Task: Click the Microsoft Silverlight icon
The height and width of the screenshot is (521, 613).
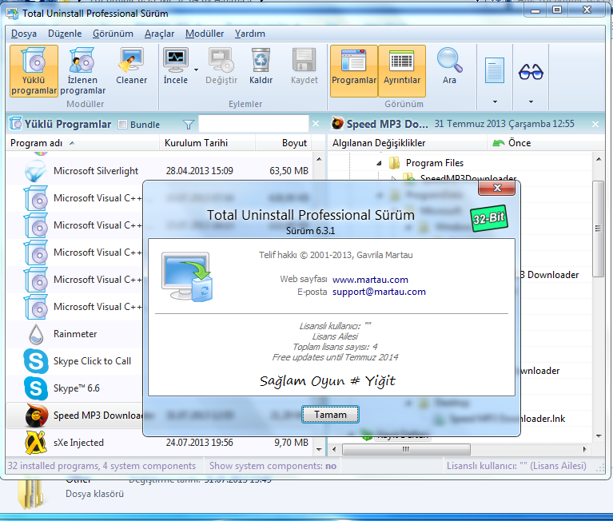Action: pyautogui.click(x=36, y=171)
